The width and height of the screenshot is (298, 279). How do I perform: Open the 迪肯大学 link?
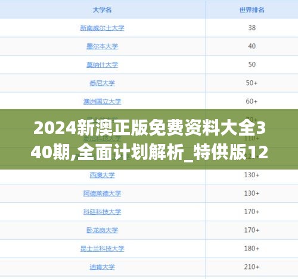pos(102,267)
